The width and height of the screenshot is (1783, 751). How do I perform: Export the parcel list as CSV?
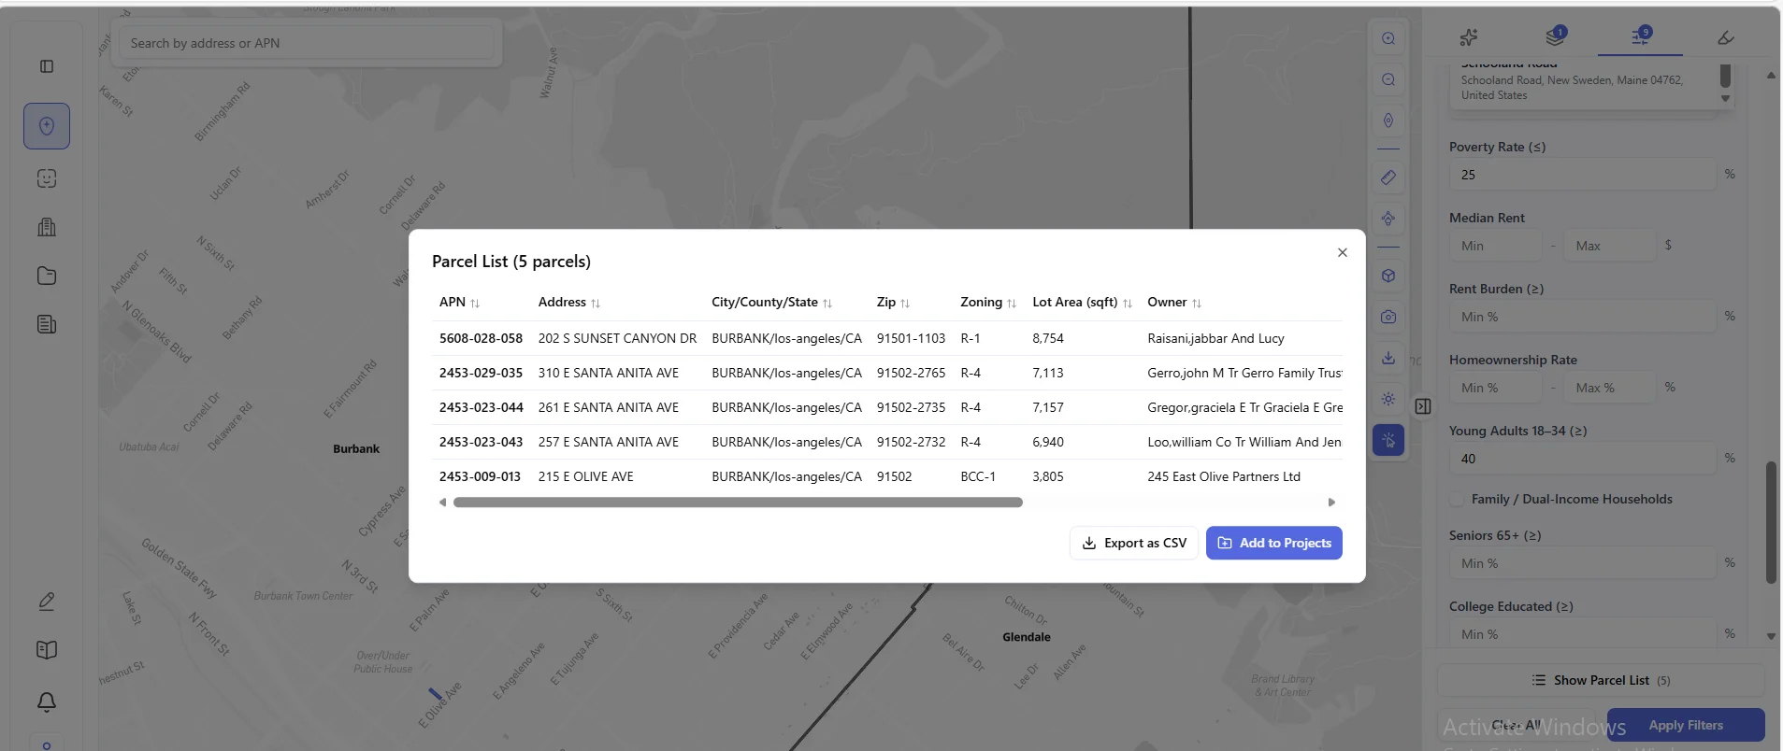click(1133, 543)
